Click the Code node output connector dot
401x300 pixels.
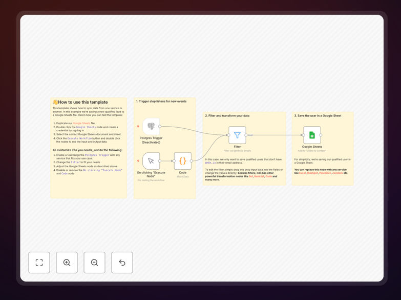(x=192, y=161)
